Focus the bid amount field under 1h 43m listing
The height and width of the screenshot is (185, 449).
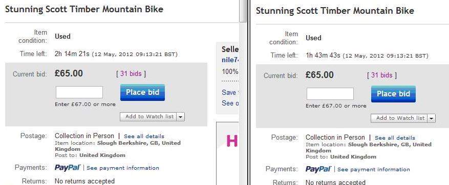[330, 94]
